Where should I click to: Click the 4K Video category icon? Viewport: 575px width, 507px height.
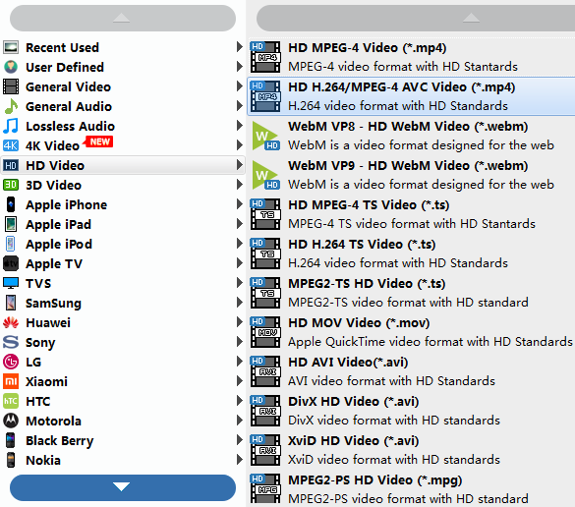[11, 145]
